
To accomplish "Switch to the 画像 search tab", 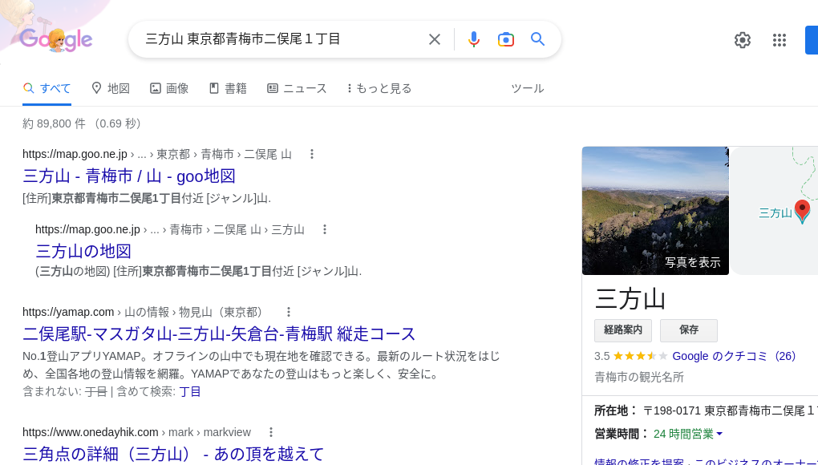I will [169, 88].
